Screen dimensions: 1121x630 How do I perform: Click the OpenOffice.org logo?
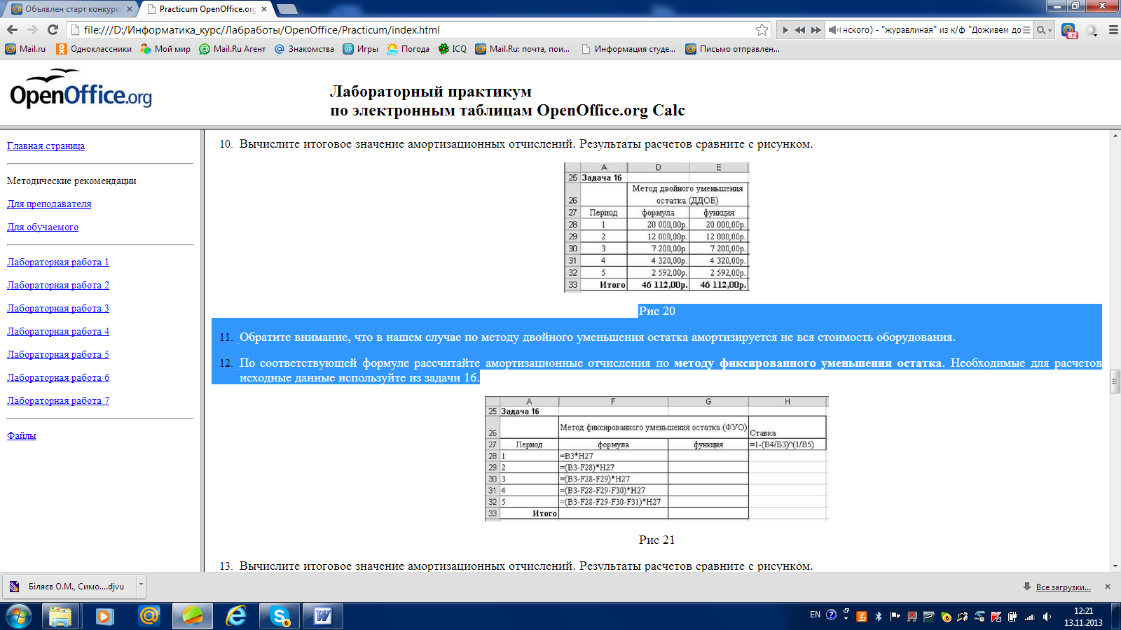click(x=81, y=89)
